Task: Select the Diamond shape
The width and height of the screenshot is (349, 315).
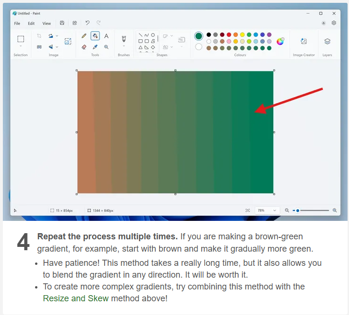Action: point(153,47)
